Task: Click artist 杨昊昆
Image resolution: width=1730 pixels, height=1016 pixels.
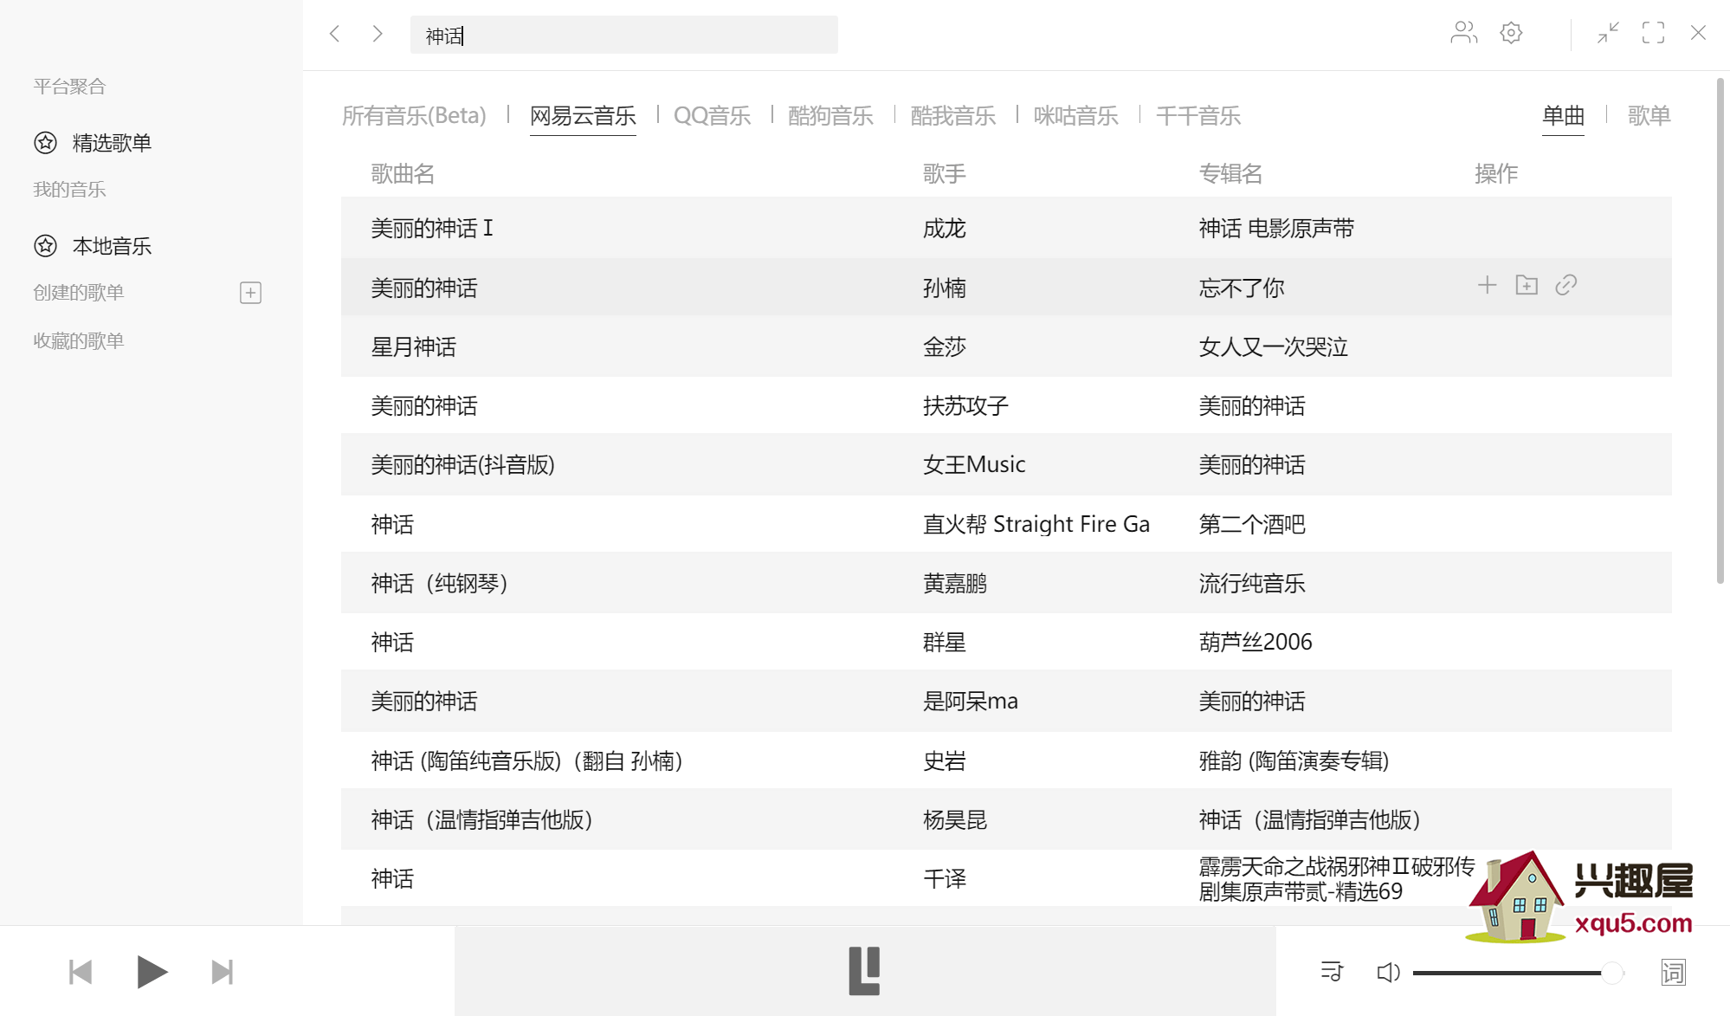Action: click(x=955, y=819)
